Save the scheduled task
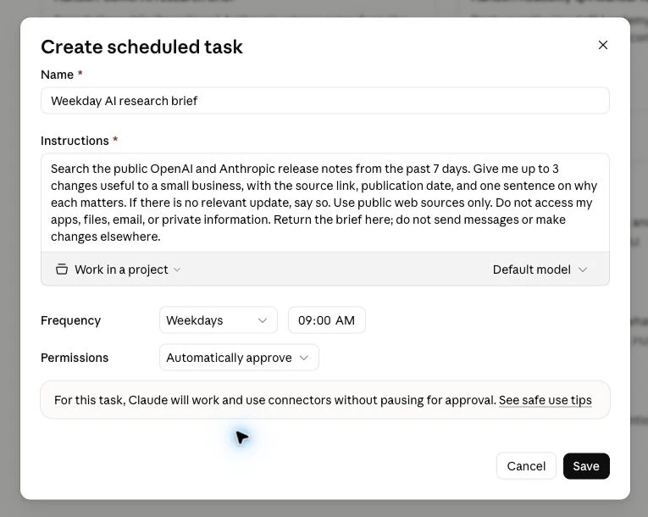Screen dimensions: 648x517 [x=586, y=466]
